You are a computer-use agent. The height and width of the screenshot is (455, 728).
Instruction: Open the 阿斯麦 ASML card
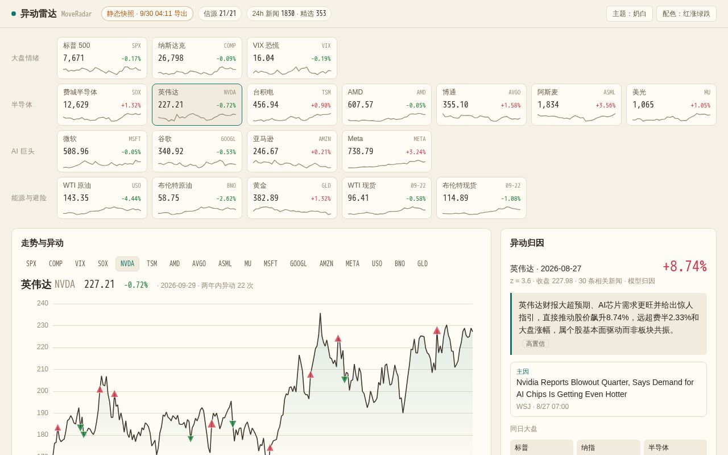(577, 105)
